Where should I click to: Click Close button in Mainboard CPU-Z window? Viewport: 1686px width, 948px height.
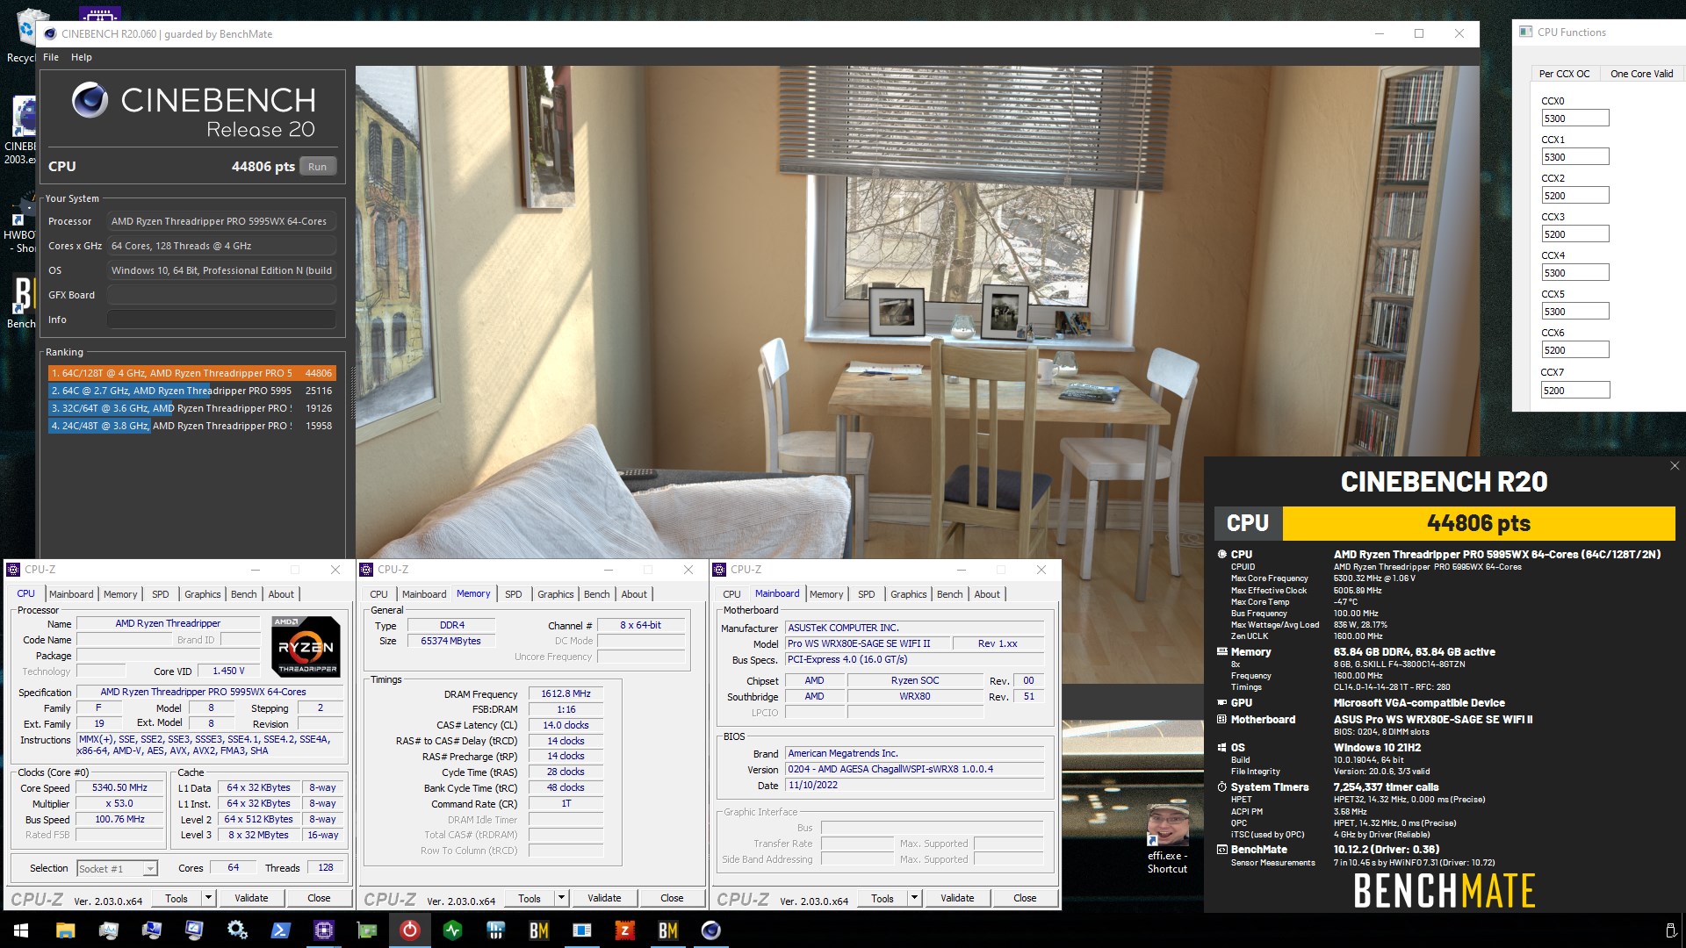click(1025, 898)
